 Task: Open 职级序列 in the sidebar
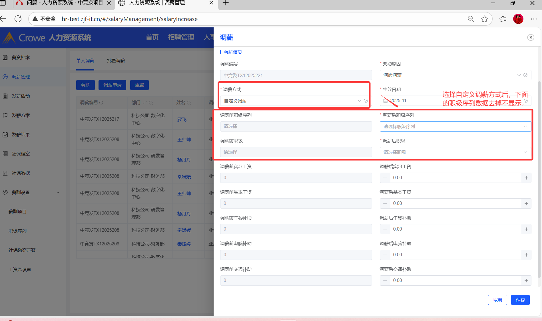(17, 231)
